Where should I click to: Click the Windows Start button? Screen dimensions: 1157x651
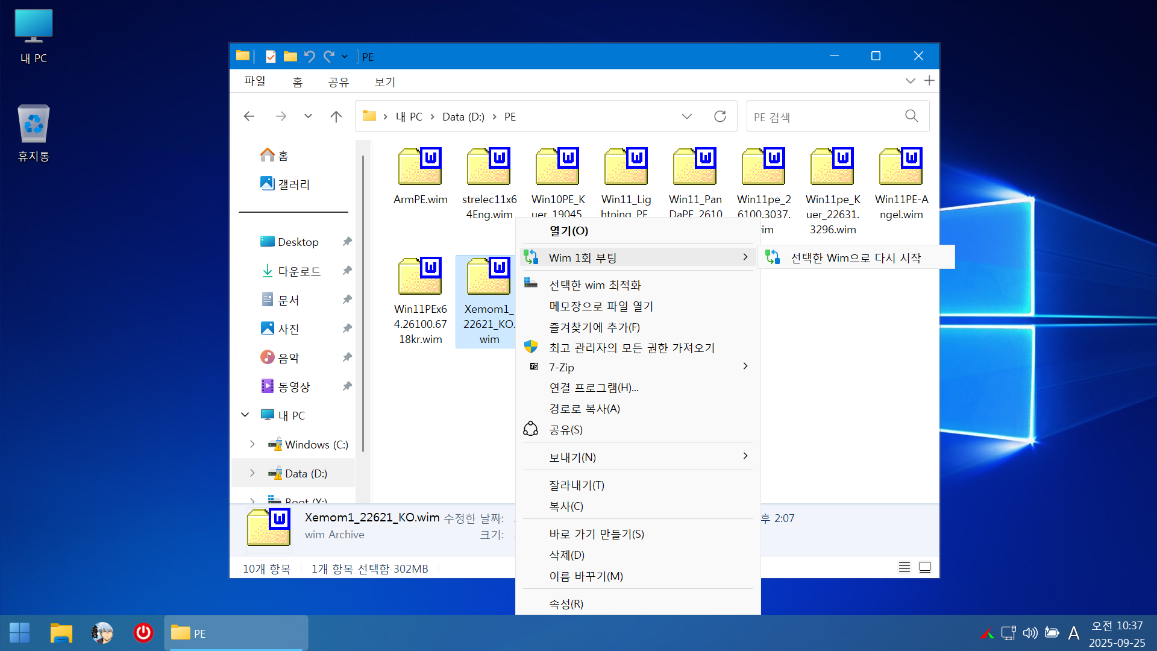pyautogui.click(x=19, y=632)
